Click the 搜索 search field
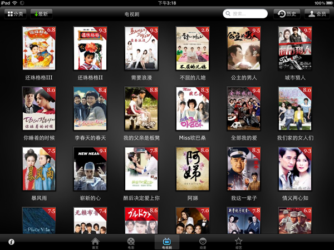 245,14
